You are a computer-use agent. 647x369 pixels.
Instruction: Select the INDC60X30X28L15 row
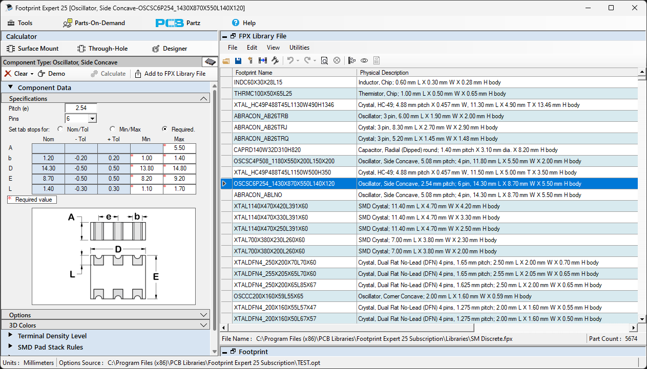tap(429, 82)
